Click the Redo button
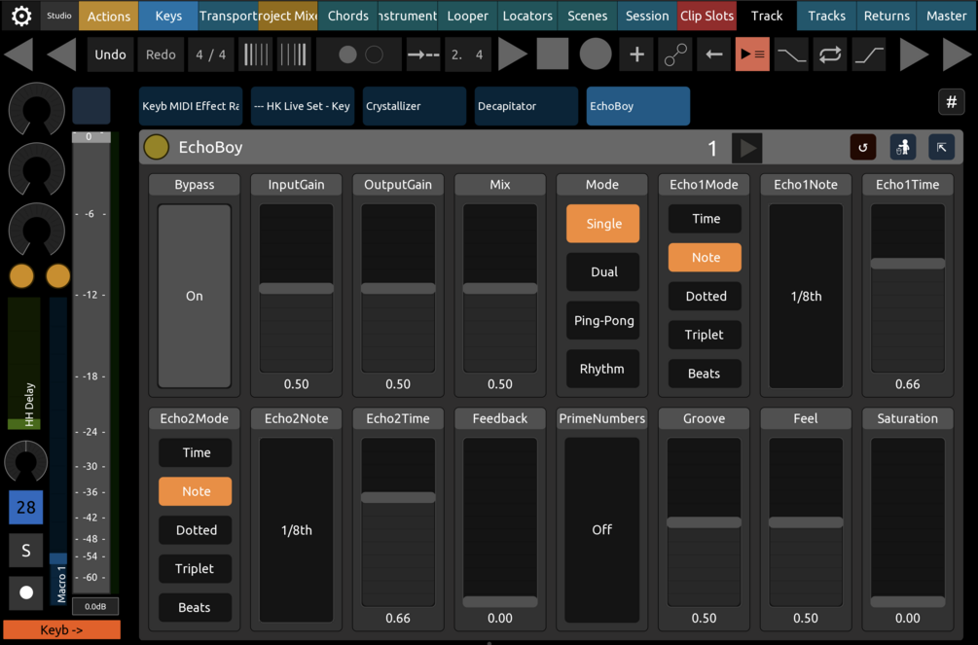 point(161,54)
